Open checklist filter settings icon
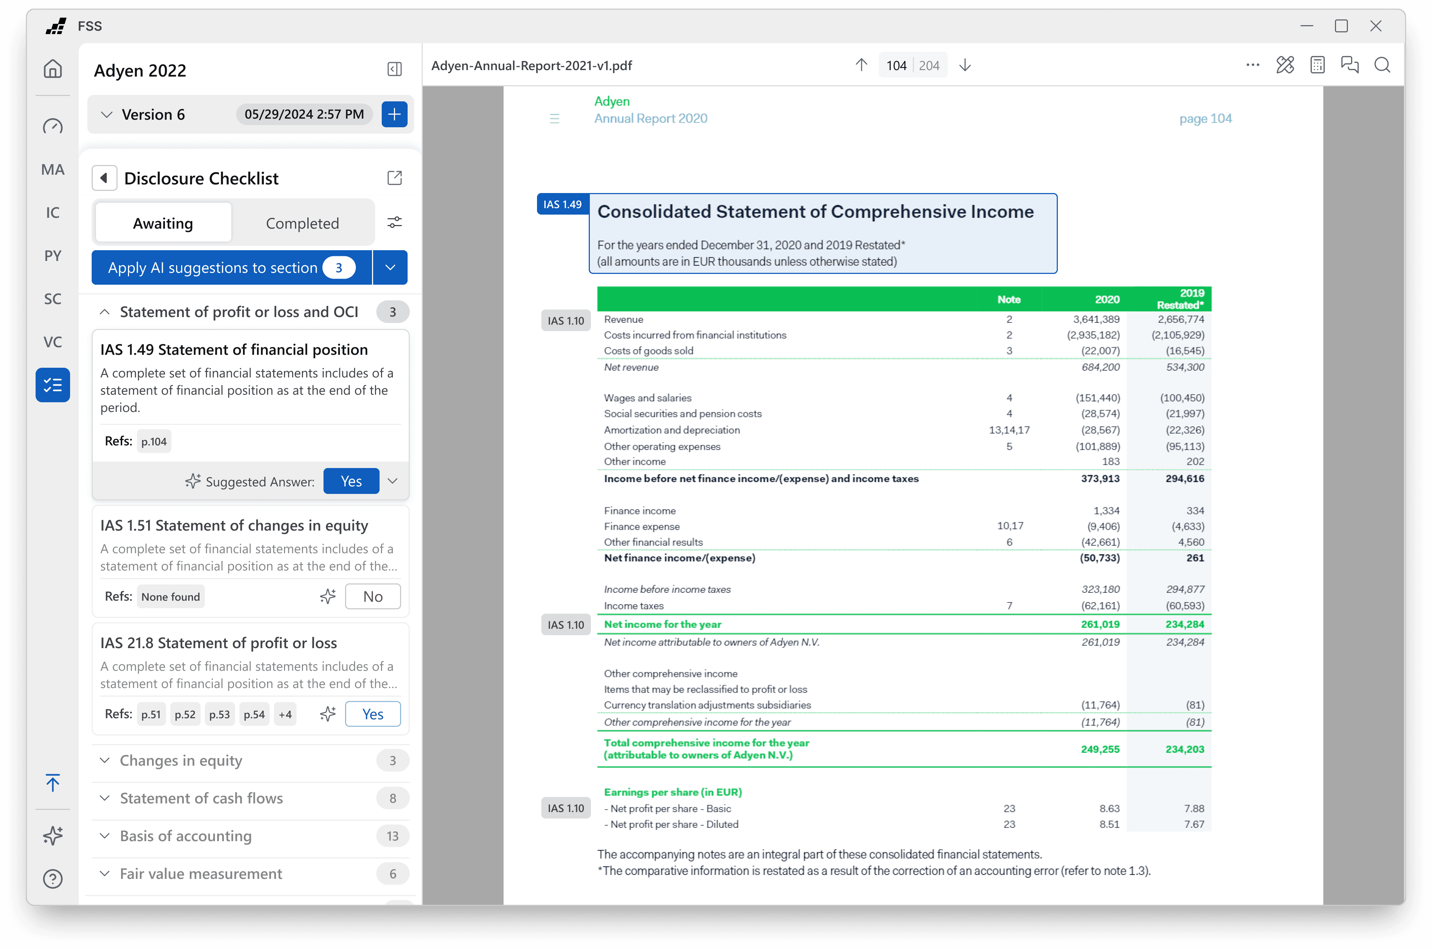 click(x=394, y=223)
